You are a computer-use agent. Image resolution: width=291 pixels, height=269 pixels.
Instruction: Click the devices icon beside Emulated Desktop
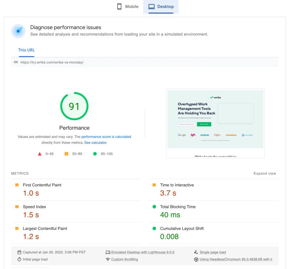coord(108,252)
